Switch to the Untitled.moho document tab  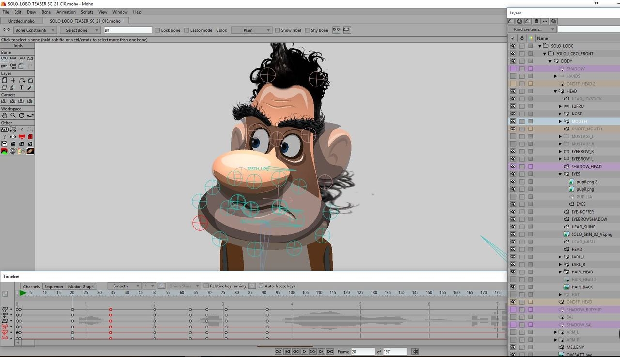(x=22, y=21)
